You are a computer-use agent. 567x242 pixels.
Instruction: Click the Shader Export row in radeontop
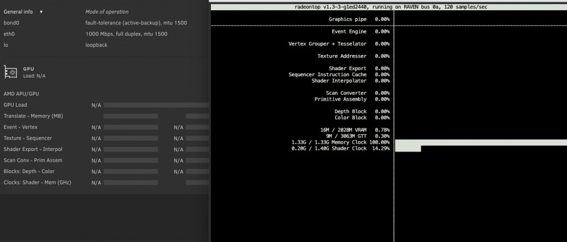pos(359,68)
